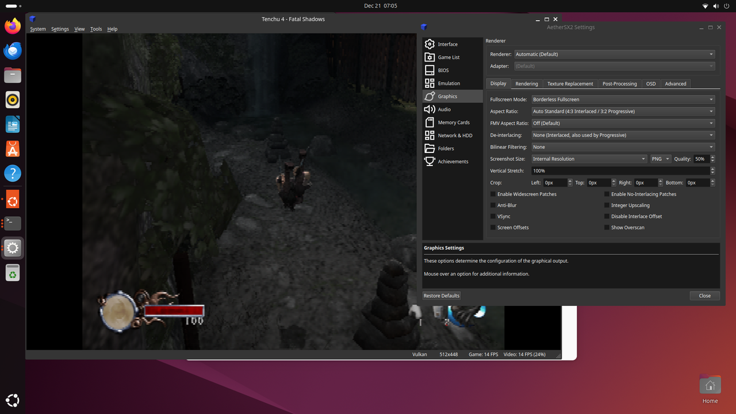Open the Tools menu
The height and width of the screenshot is (414, 736).
click(x=96, y=29)
